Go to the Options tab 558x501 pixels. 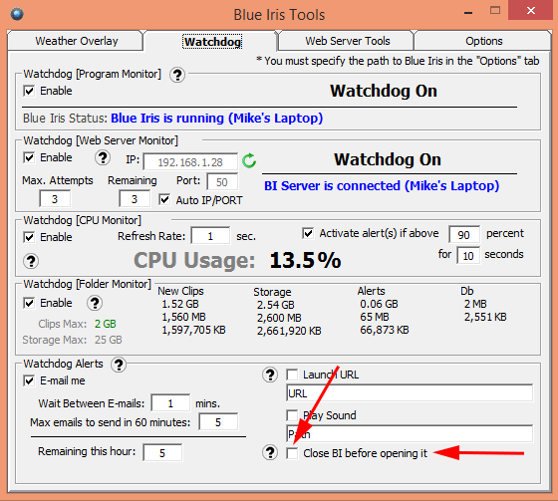click(484, 41)
